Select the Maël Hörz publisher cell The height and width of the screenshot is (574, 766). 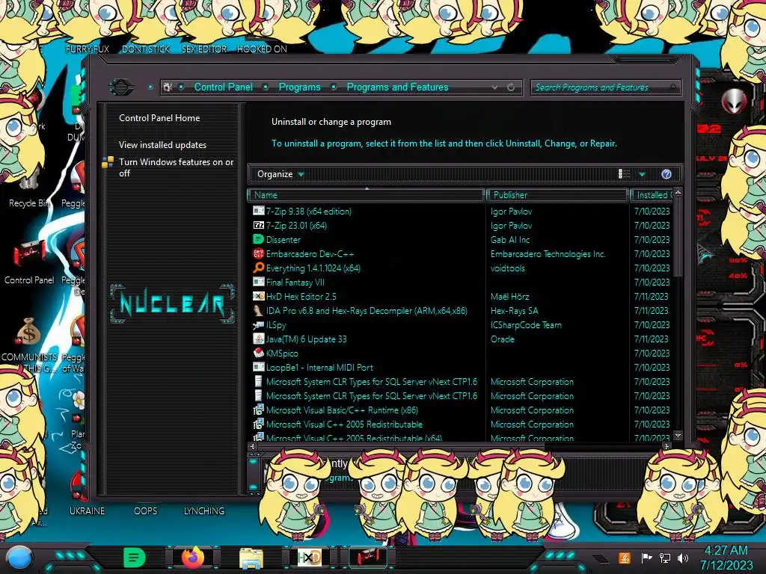click(509, 296)
